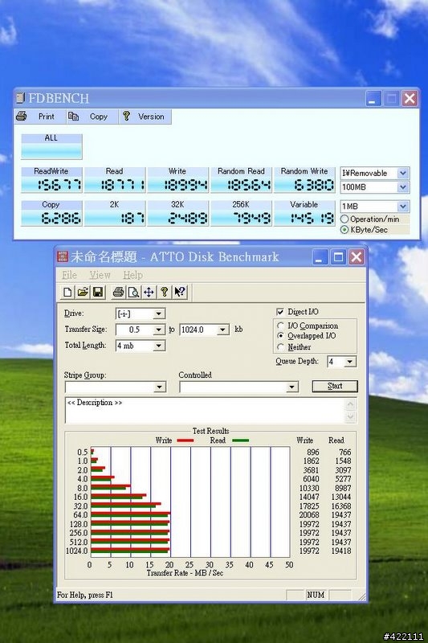
Task: Minimize the FDBENCH window
Action: [x=373, y=98]
